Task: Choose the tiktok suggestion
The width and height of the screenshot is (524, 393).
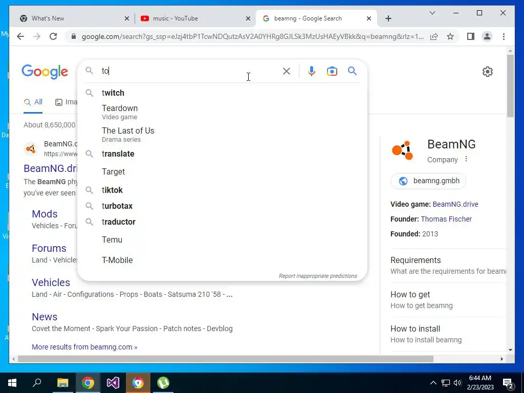Action: tap(222, 190)
